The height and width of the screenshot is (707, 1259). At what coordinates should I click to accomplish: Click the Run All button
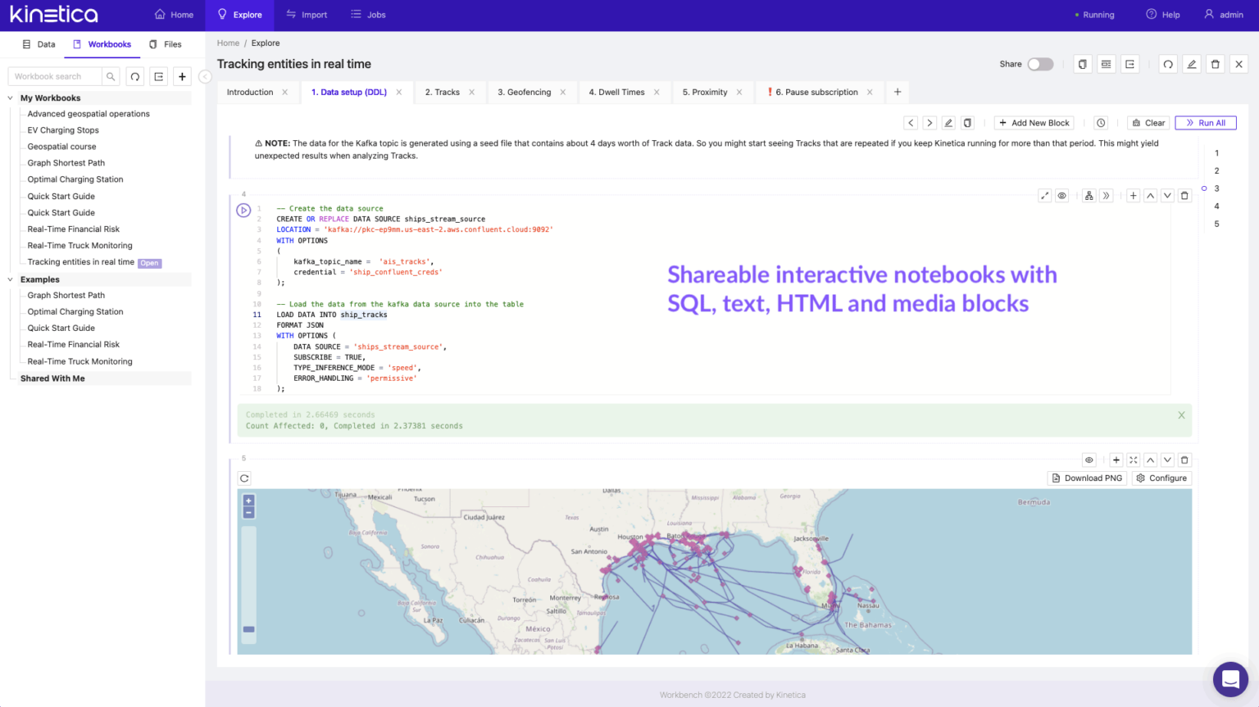coord(1205,122)
